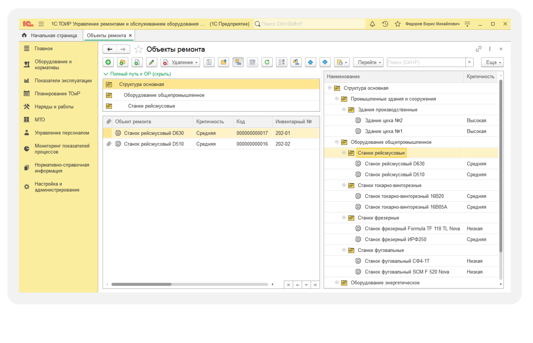Collapse the Станки фуговальные tree node

tap(344, 250)
